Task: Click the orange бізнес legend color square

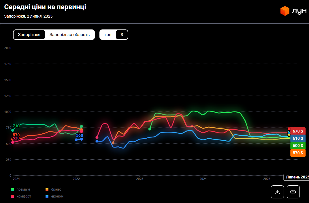Action: (47, 189)
